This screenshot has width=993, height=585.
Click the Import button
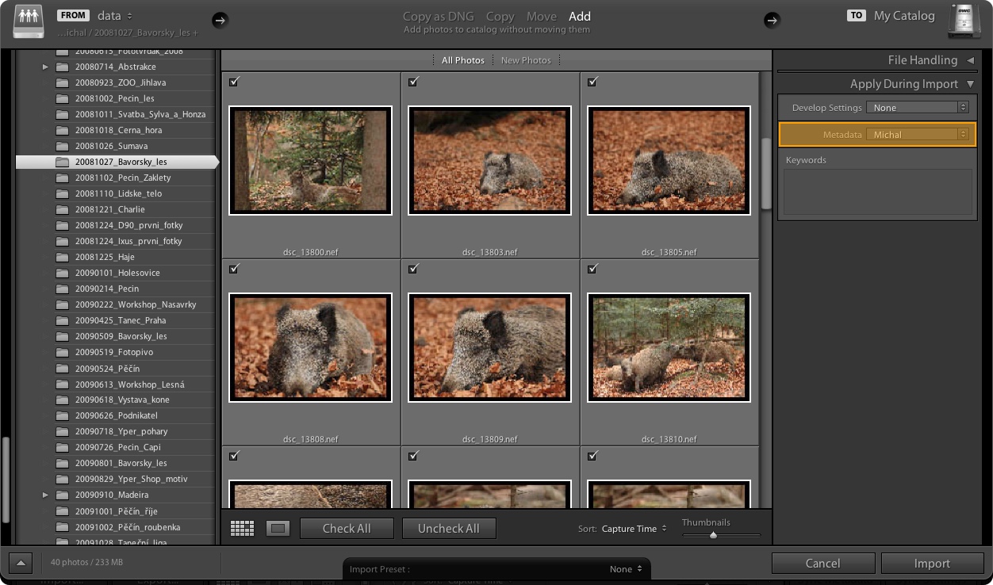coord(932,564)
